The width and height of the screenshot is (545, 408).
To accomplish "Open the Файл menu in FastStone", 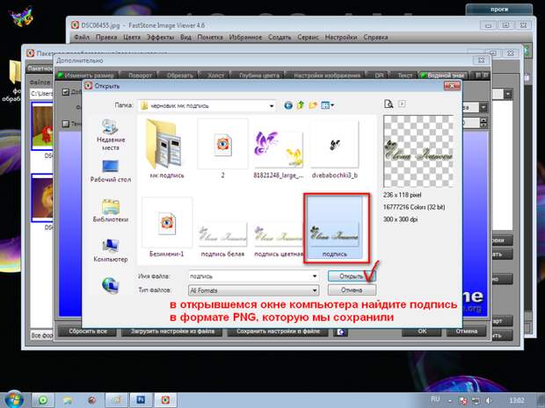I will 82,37.
